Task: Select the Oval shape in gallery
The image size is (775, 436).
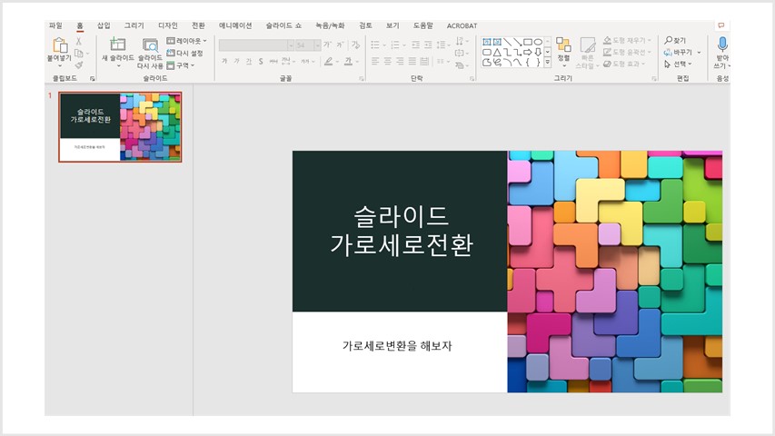Action: (x=538, y=42)
